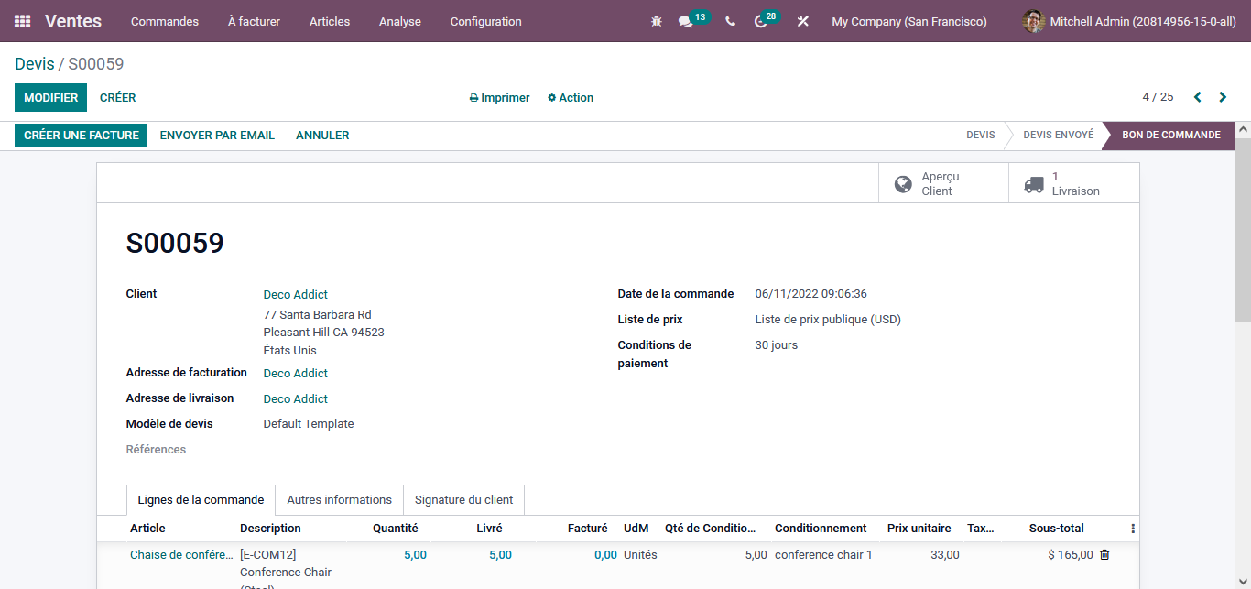Switch to Autres informations tab

point(340,500)
